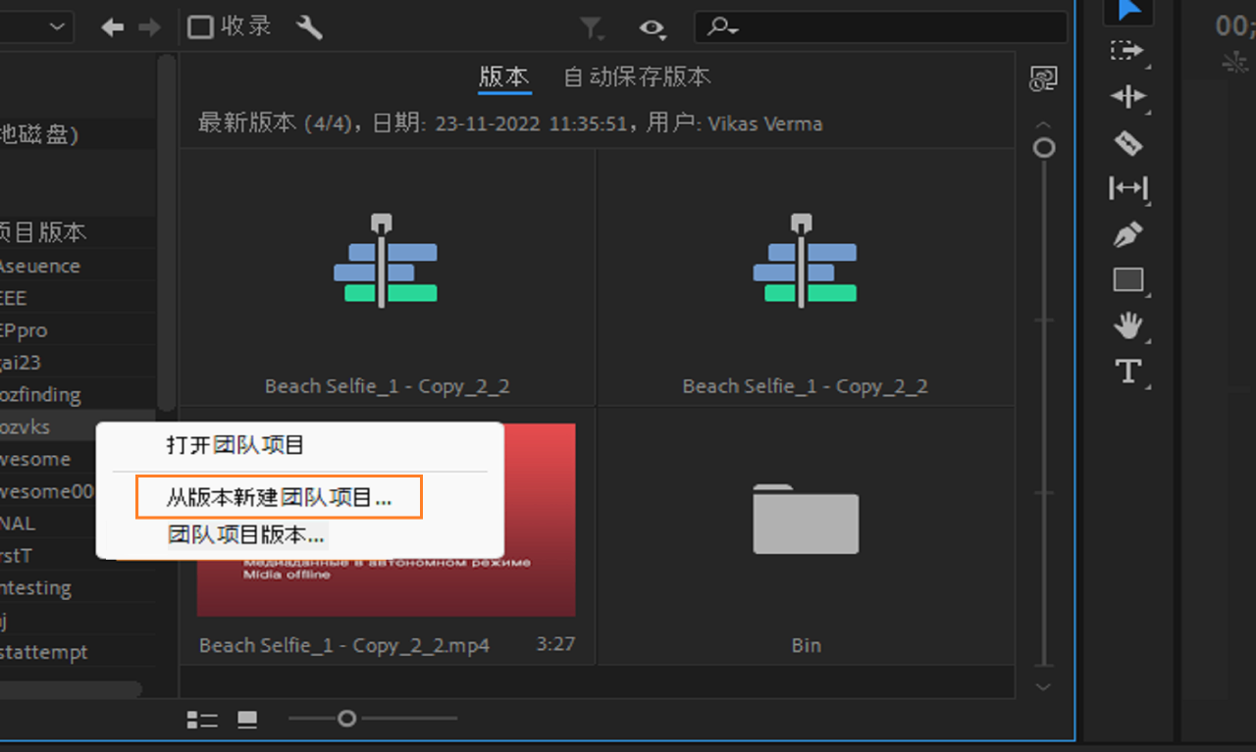Click the down chevron below version slider
Image resolution: width=1256 pixels, height=752 pixels.
point(1044,687)
